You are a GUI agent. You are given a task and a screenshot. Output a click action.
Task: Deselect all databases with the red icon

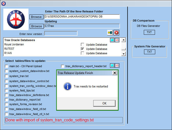pos(117,40)
